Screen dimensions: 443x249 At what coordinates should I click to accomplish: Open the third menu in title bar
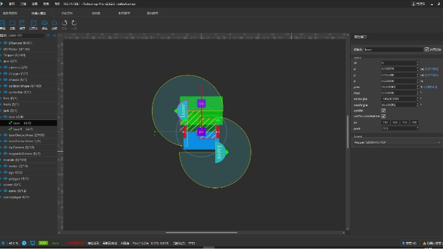(x=34, y=4)
